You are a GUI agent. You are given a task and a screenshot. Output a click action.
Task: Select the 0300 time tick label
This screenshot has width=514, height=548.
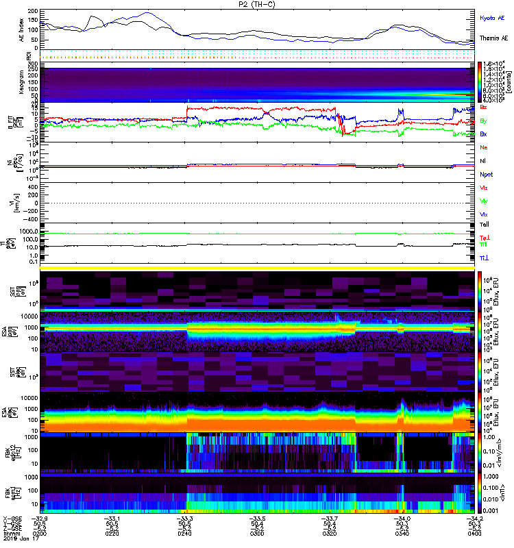[257, 534]
